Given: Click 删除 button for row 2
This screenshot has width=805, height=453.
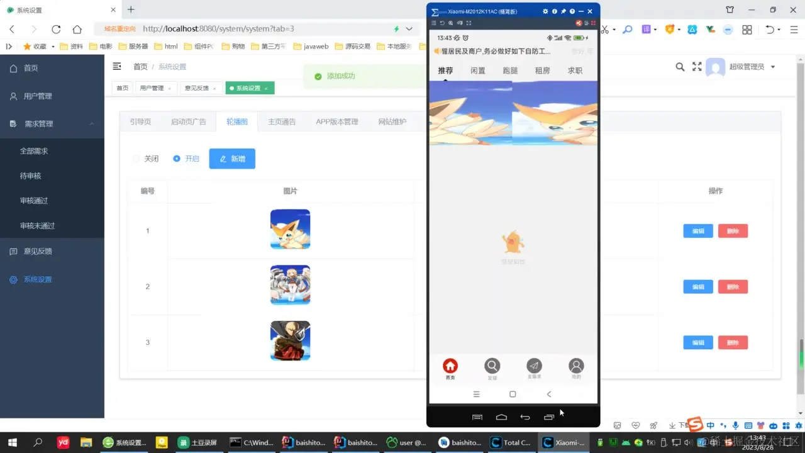Looking at the screenshot, I should 733,287.
